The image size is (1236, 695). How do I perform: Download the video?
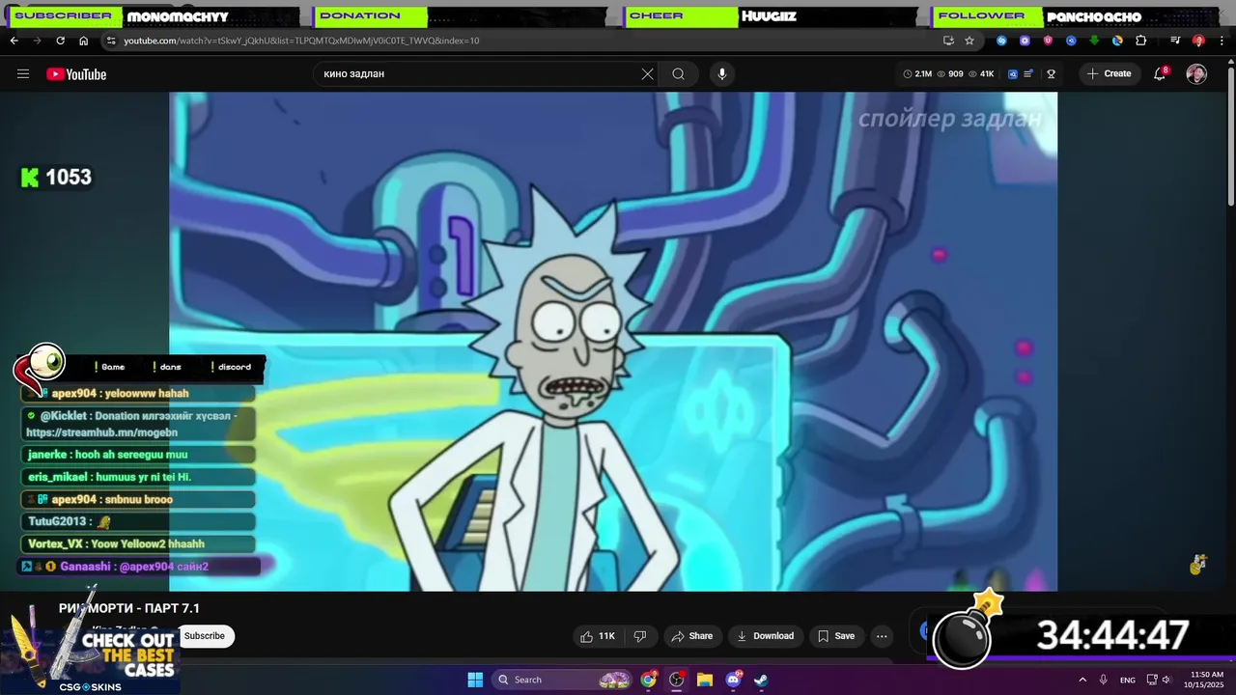(765, 636)
